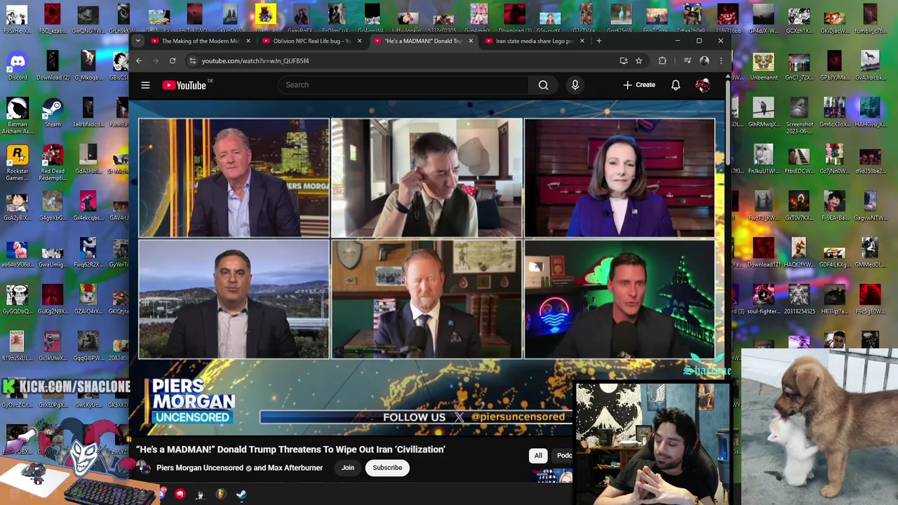Click the YouTube search magnifier button
The width and height of the screenshot is (898, 505).
pos(543,85)
